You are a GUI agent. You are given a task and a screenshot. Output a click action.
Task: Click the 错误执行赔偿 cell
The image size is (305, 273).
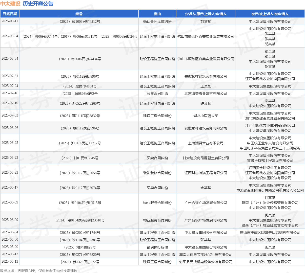point(157,247)
